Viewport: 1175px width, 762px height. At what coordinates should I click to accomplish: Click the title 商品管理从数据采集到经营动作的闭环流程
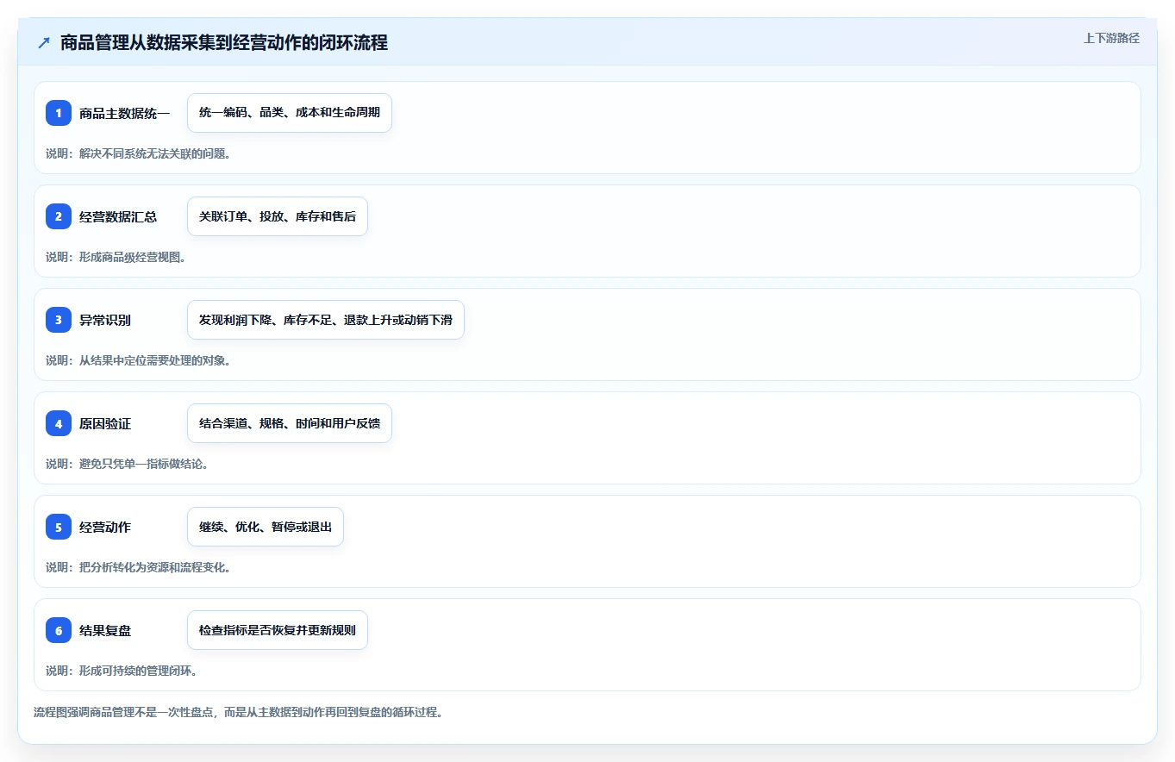click(x=224, y=43)
